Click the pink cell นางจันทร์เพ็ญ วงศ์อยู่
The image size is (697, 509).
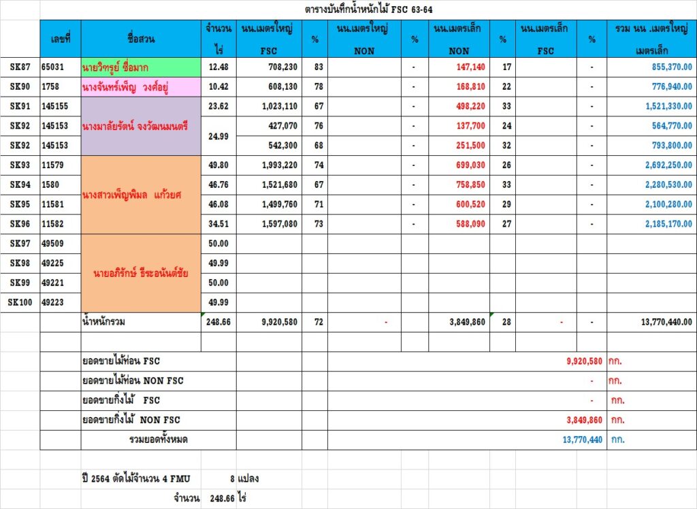(x=141, y=86)
